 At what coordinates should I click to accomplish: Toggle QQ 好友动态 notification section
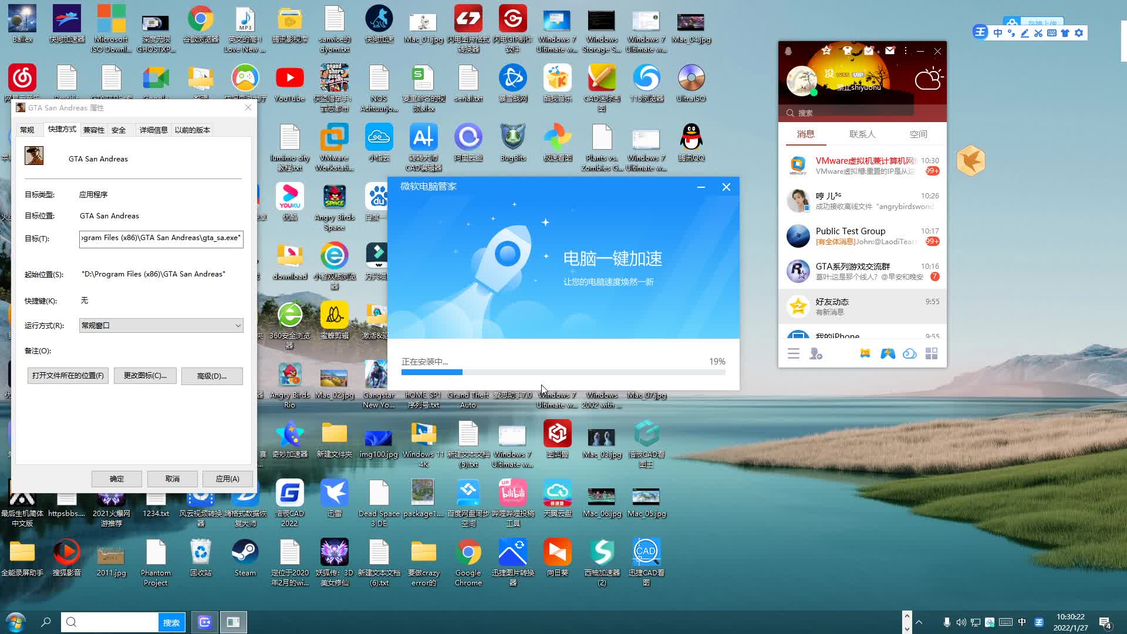862,306
